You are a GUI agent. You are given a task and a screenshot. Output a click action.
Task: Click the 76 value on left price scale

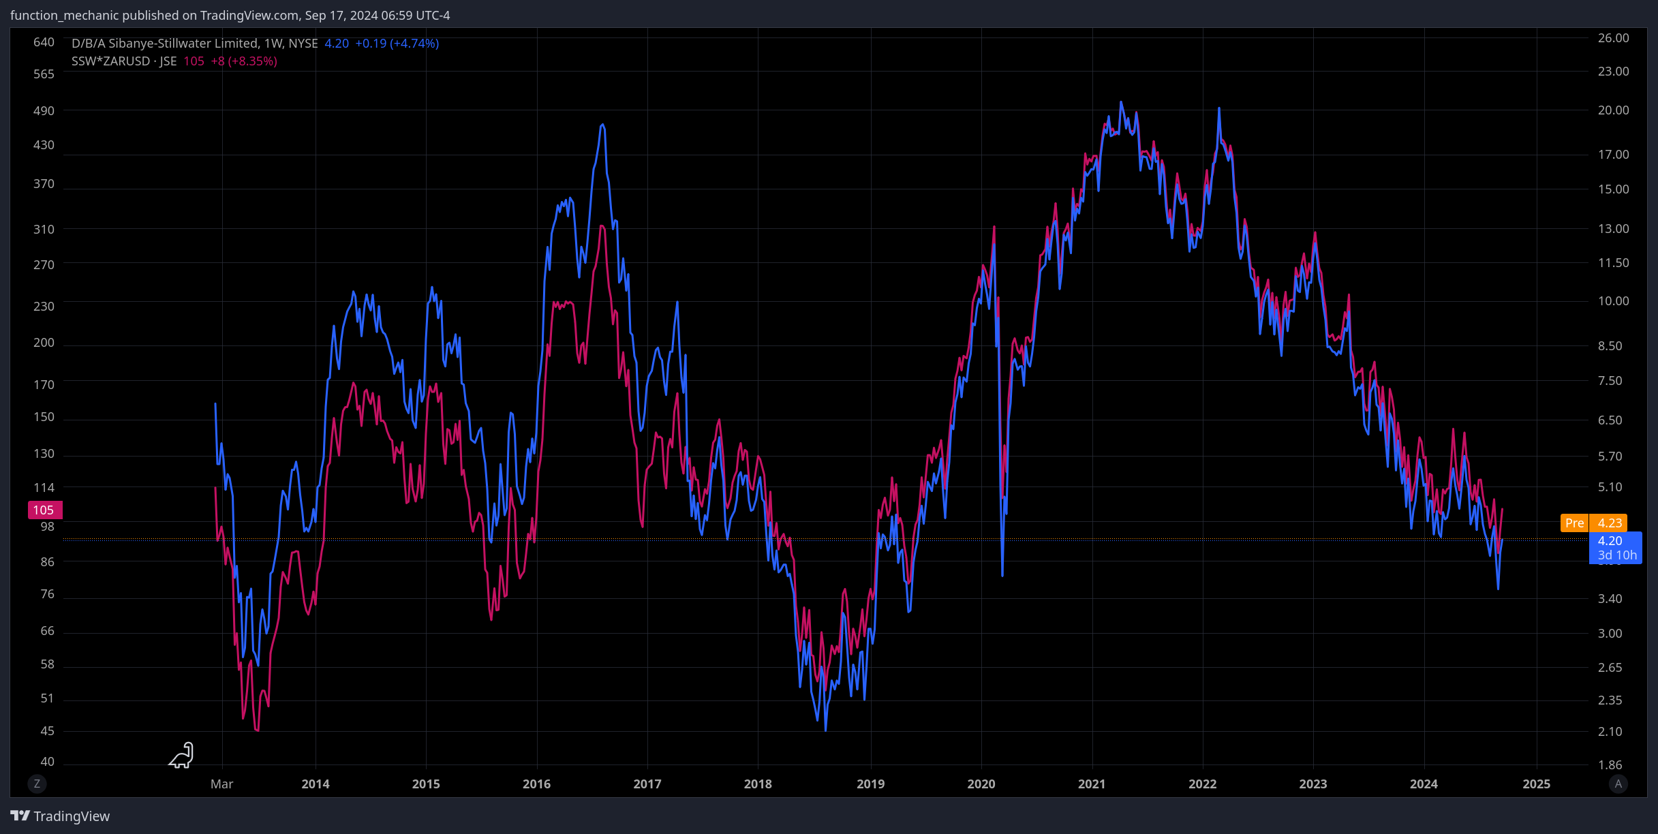(47, 593)
